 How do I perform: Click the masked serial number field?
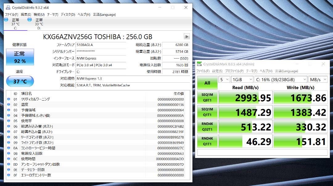[x=101, y=52]
